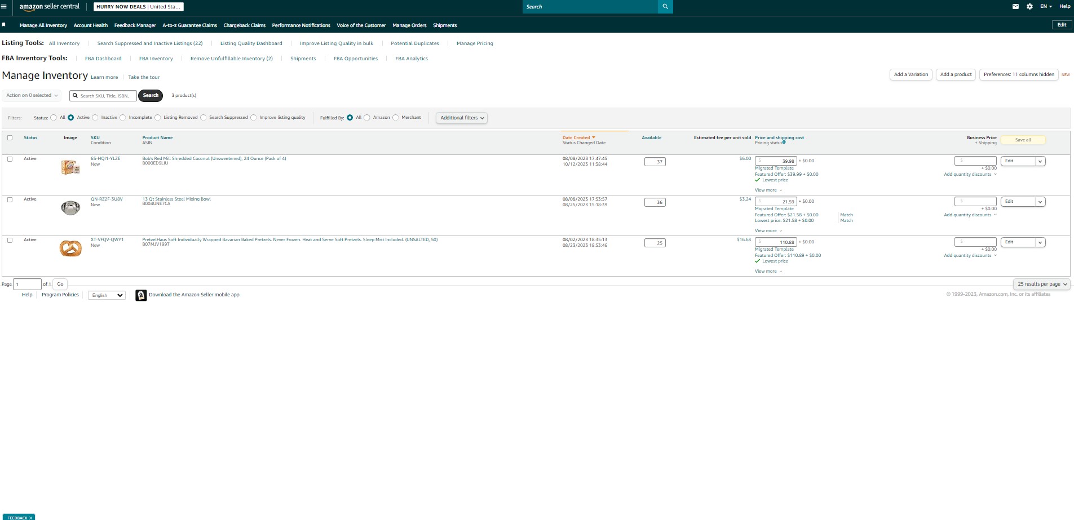Choose the Incomplete status filter
The height and width of the screenshot is (520, 1074).
(123, 118)
